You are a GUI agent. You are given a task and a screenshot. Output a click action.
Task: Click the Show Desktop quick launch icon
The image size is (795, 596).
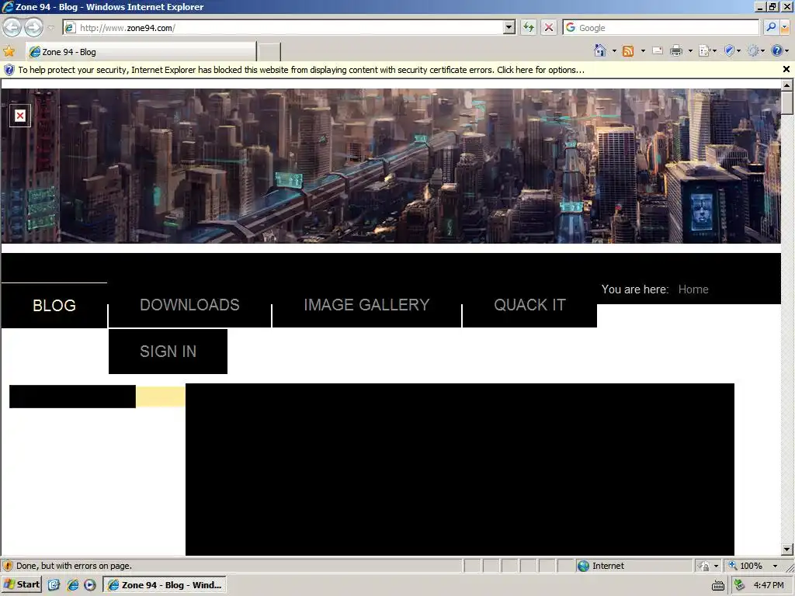click(x=54, y=585)
